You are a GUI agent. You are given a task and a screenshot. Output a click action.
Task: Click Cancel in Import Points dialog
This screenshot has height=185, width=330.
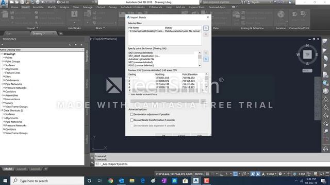point(181,135)
